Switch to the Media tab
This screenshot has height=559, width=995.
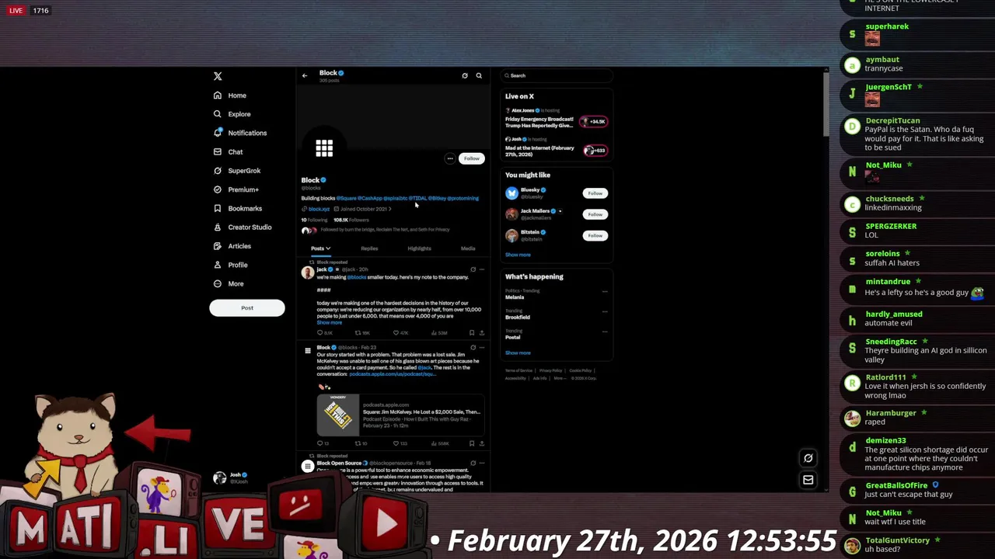point(468,248)
